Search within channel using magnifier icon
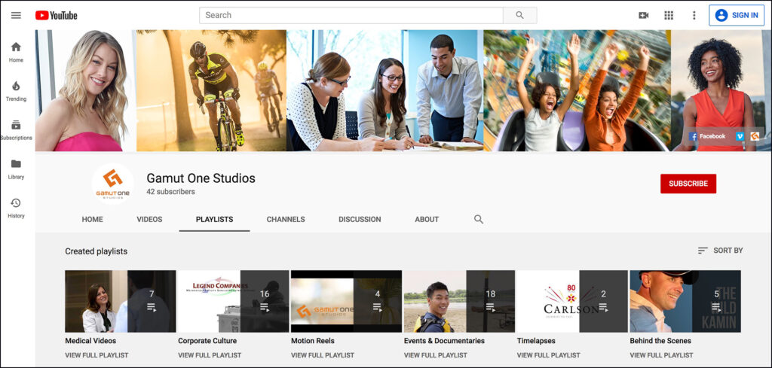772x368 pixels. [x=479, y=219]
